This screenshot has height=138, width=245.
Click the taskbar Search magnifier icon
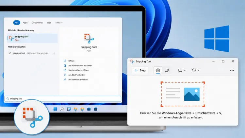pos(62,109)
